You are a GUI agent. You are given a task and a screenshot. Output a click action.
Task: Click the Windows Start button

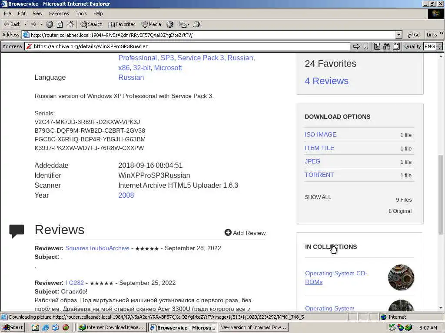click(13, 327)
